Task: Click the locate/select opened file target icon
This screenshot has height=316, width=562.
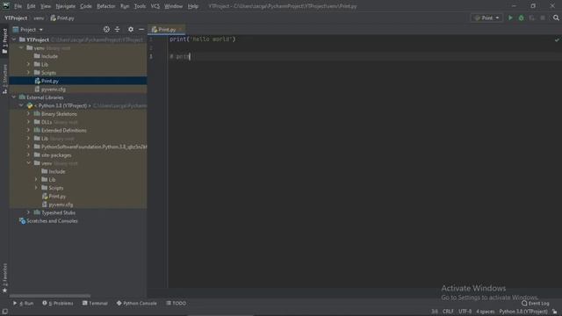Action: pyautogui.click(x=106, y=29)
